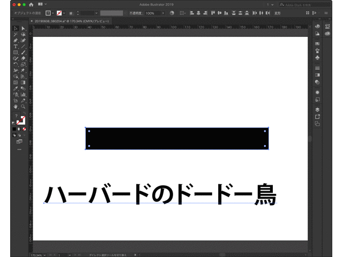
Task: Select the Line Segment tool
Action: 23,47
